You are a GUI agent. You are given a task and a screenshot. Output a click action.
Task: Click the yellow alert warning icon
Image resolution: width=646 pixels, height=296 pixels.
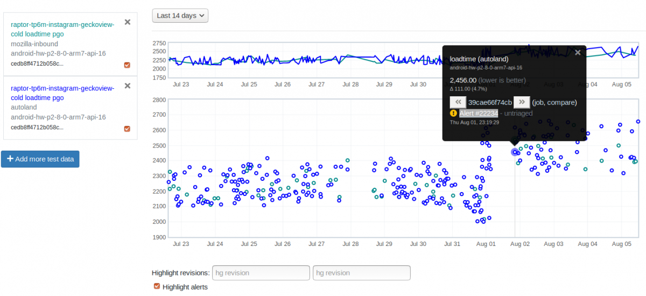pos(453,114)
